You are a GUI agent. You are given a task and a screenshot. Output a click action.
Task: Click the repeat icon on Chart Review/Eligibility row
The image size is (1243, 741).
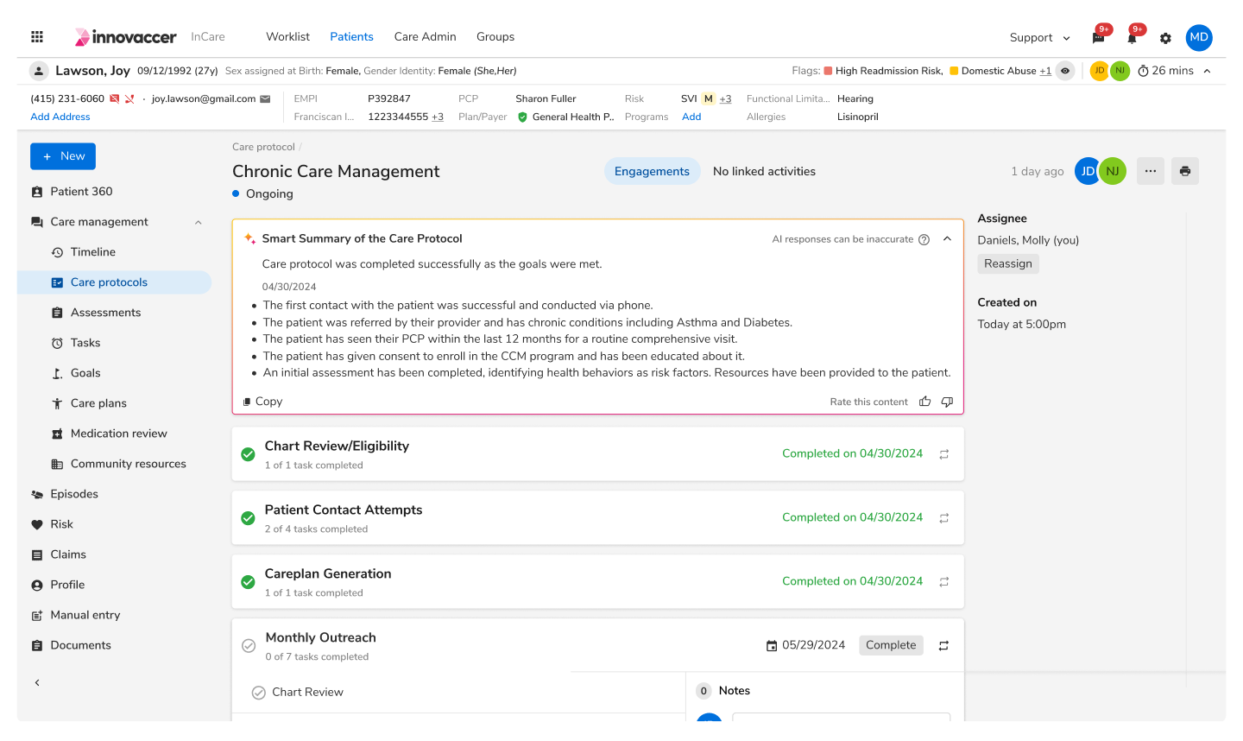944,454
